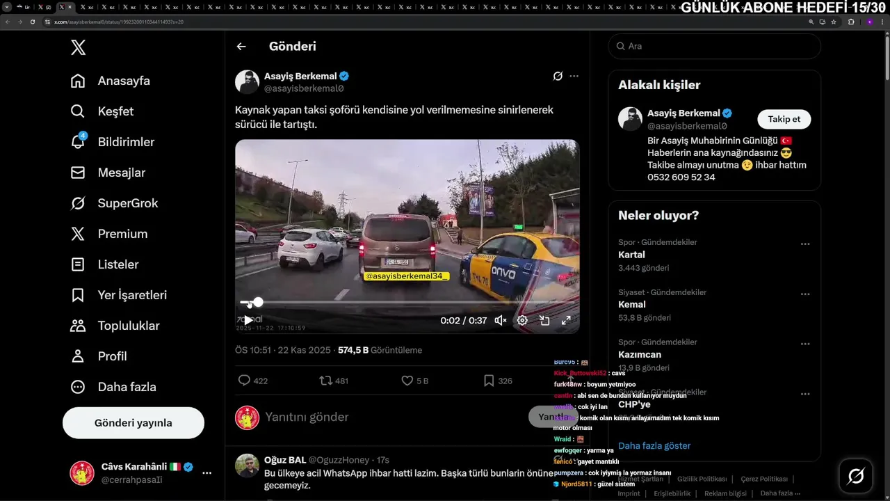Click Daha fazla göster link

[x=654, y=445]
